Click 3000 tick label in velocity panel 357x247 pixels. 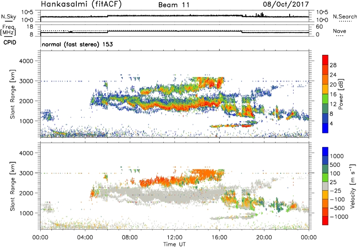(x=27, y=173)
